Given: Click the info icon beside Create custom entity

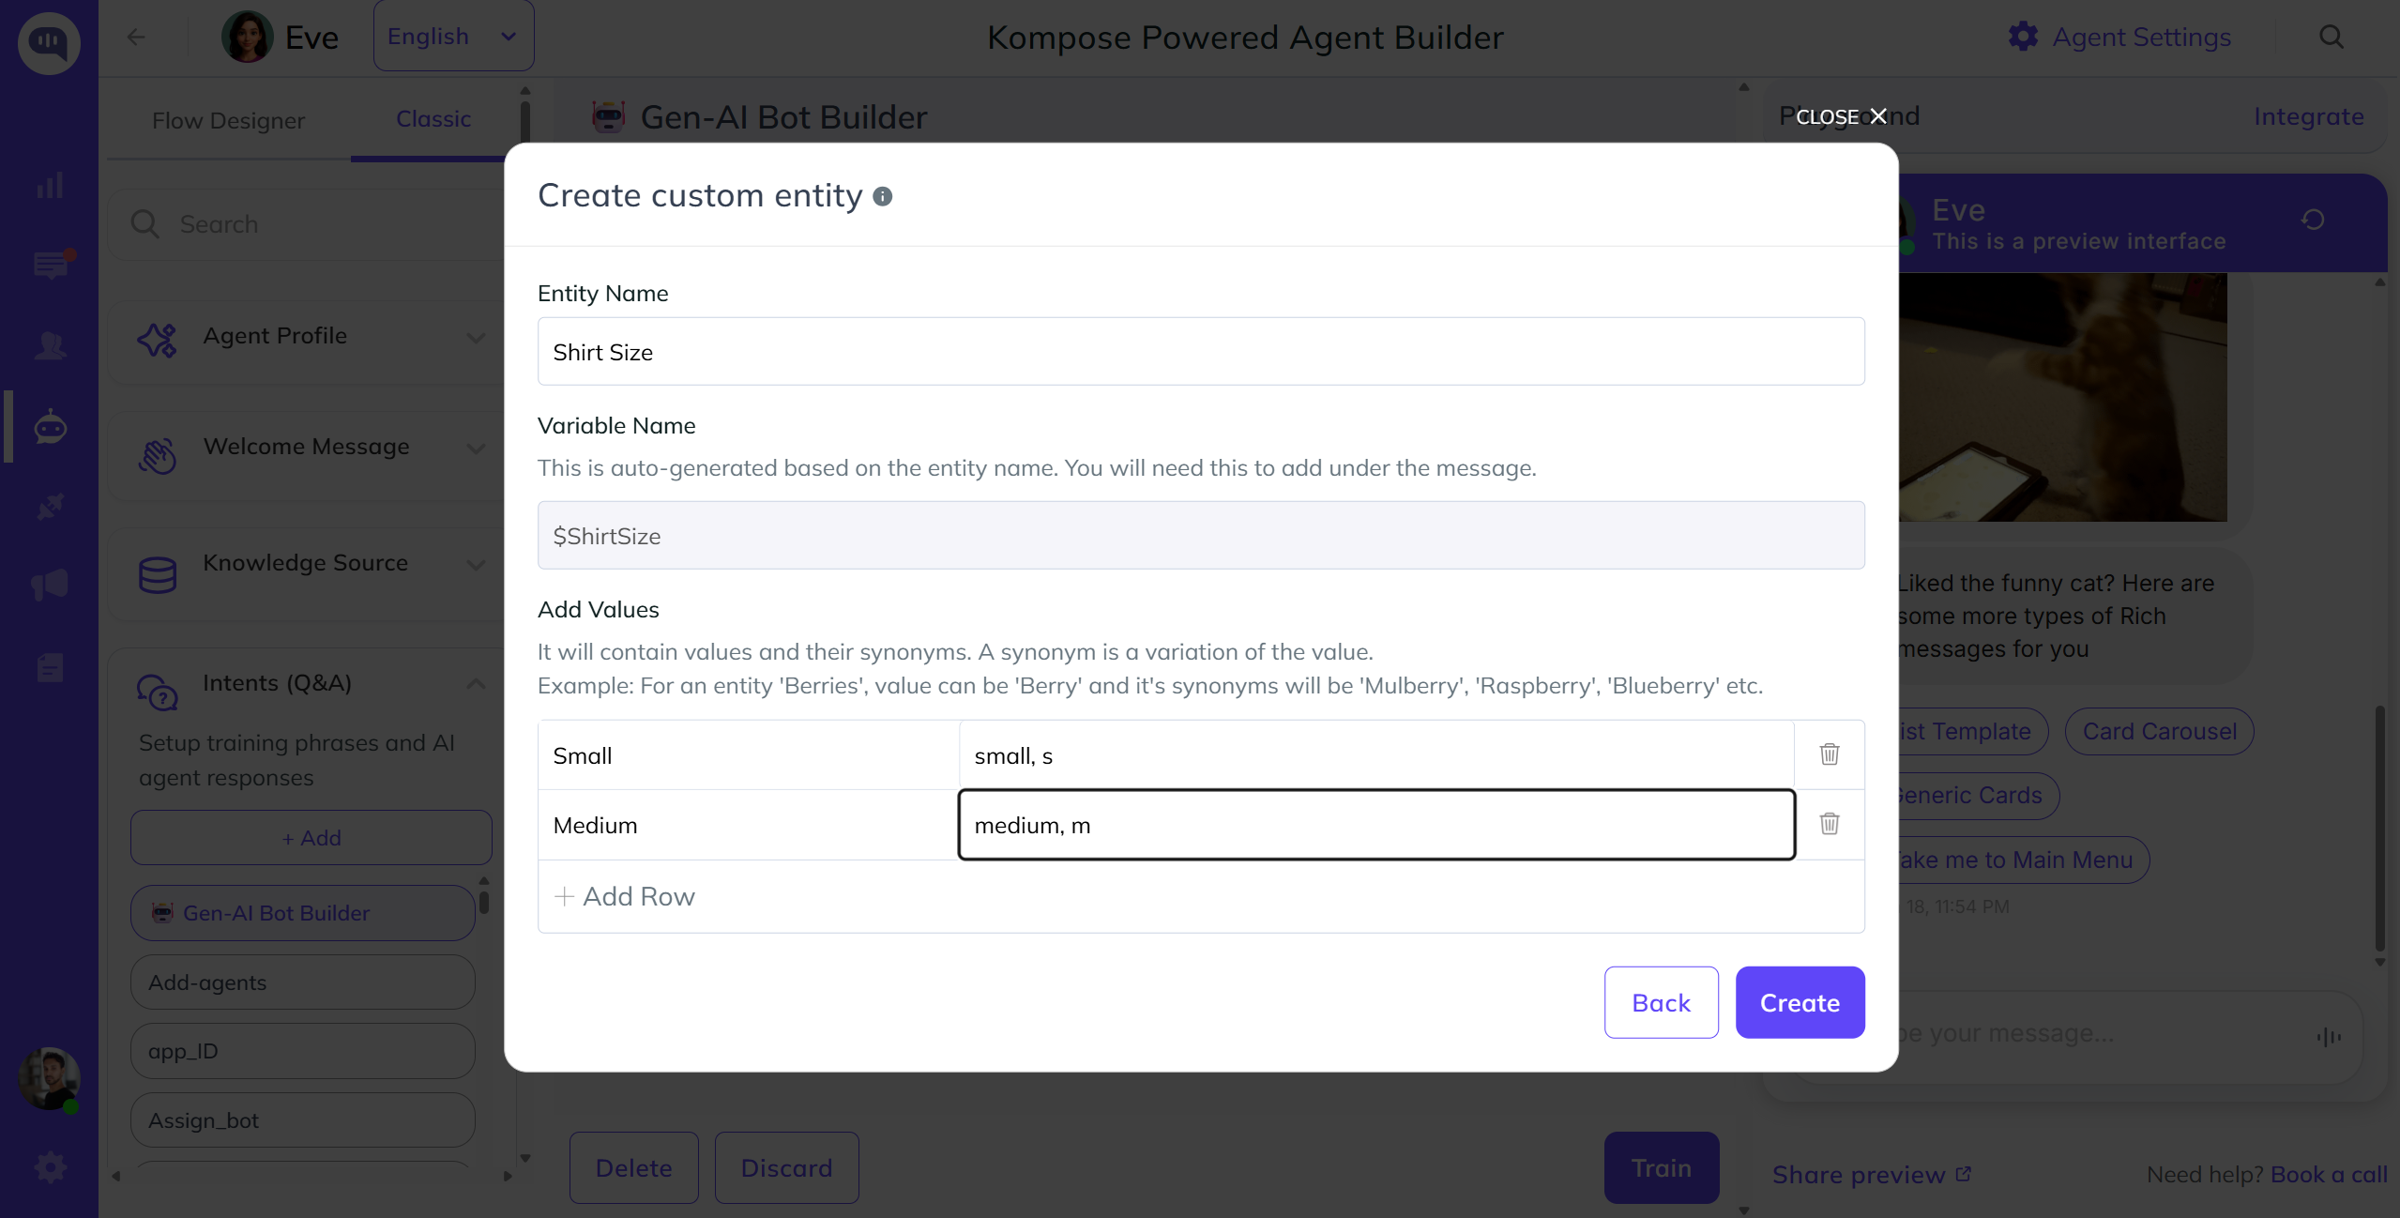Looking at the screenshot, I should pos(883,196).
